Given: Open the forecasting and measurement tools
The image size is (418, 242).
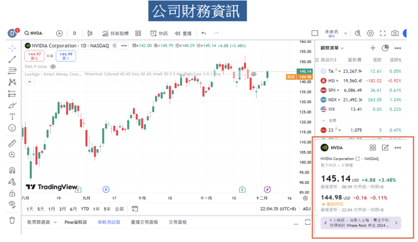Looking at the screenshot, I should tap(12, 94).
